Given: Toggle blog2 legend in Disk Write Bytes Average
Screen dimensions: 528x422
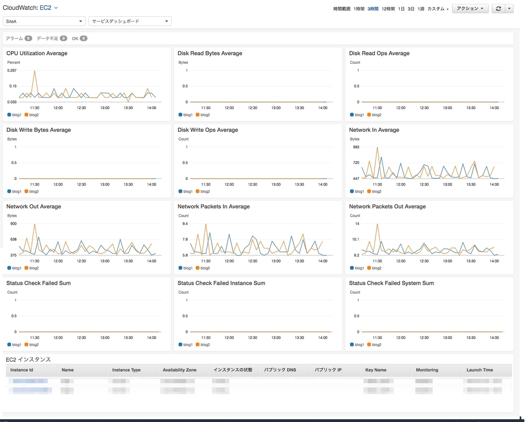Looking at the screenshot, I should point(32,191).
